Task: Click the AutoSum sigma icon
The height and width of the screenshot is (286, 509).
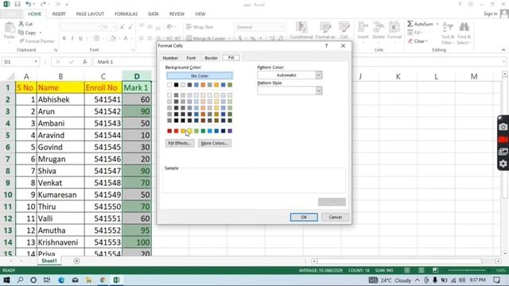Action: coord(410,24)
